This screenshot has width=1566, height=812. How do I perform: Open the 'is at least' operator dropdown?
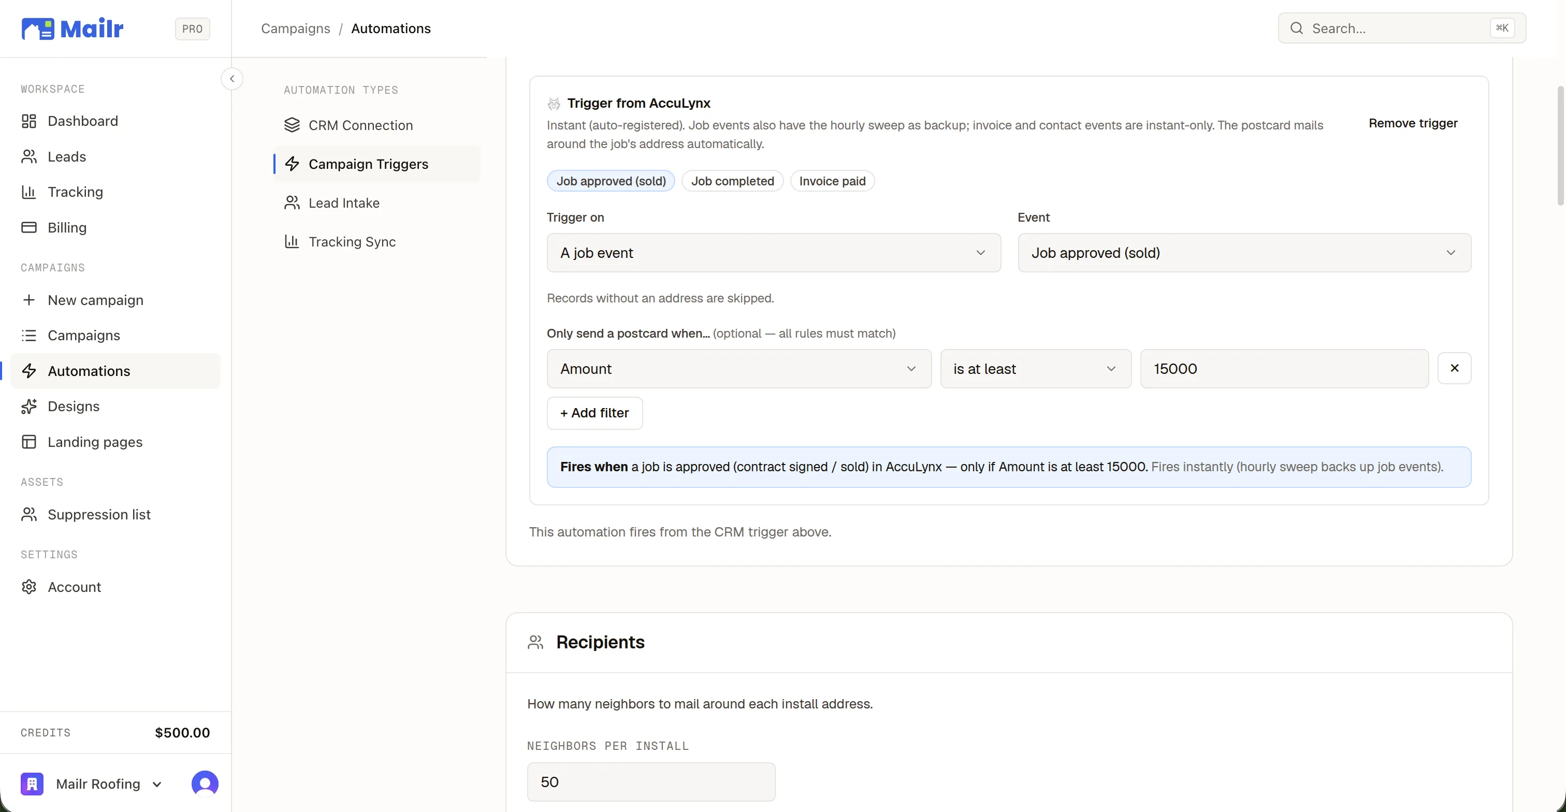[1035, 369]
